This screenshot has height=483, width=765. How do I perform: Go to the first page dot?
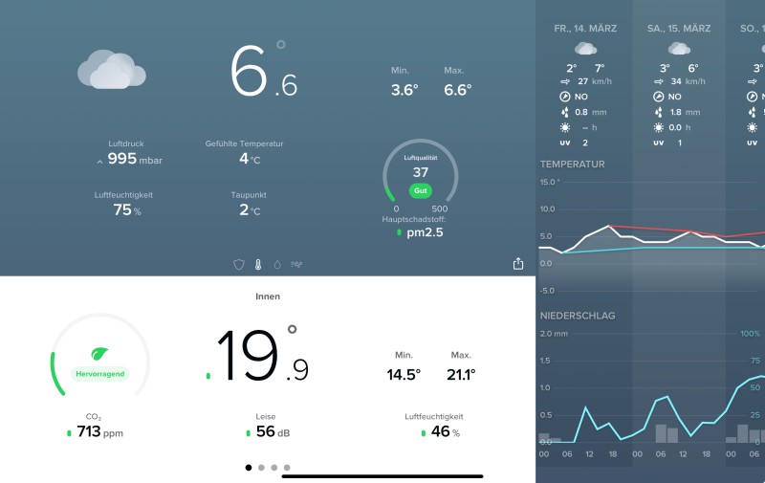249,468
